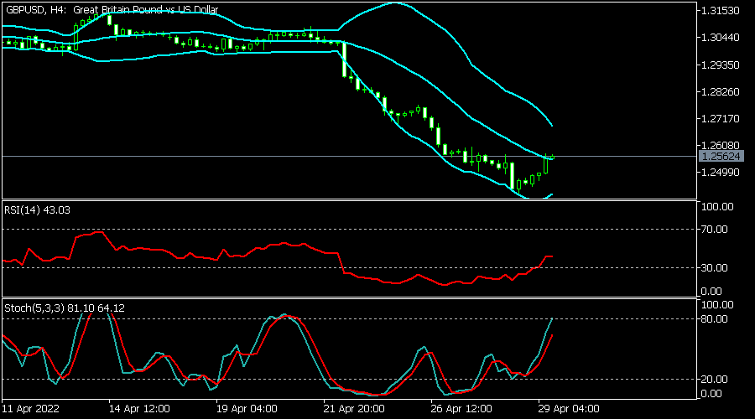Click the RSI 70.00 level label

715,230
